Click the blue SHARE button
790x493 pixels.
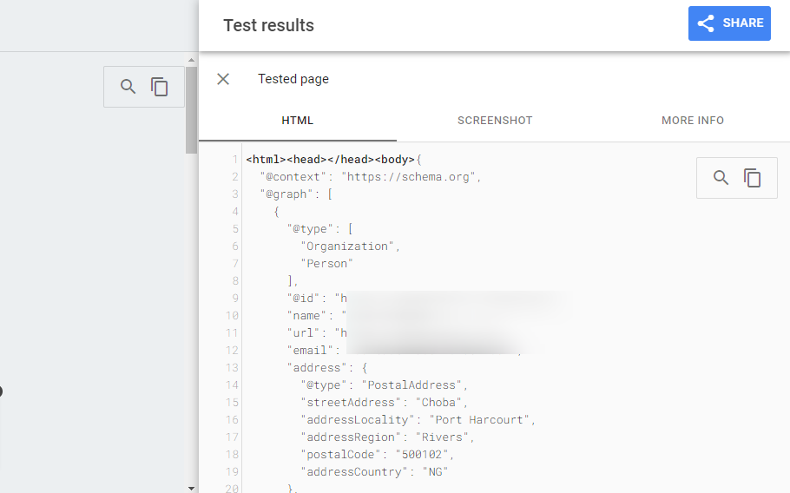click(729, 23)
